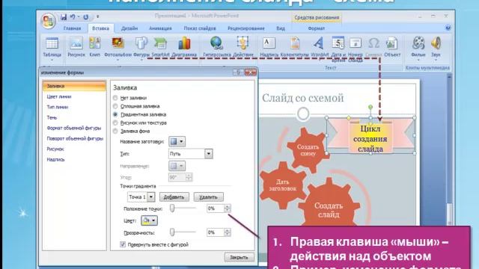Click the Прозрачность percent stepper arrows
Screen dimensions: 479x269
point(227,232)
